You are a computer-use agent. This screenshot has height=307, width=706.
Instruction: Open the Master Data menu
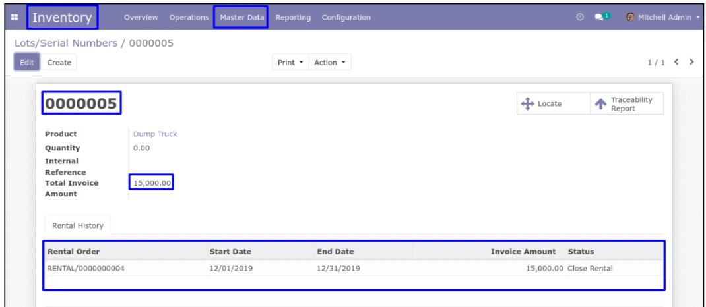click(x=241, y=17)
